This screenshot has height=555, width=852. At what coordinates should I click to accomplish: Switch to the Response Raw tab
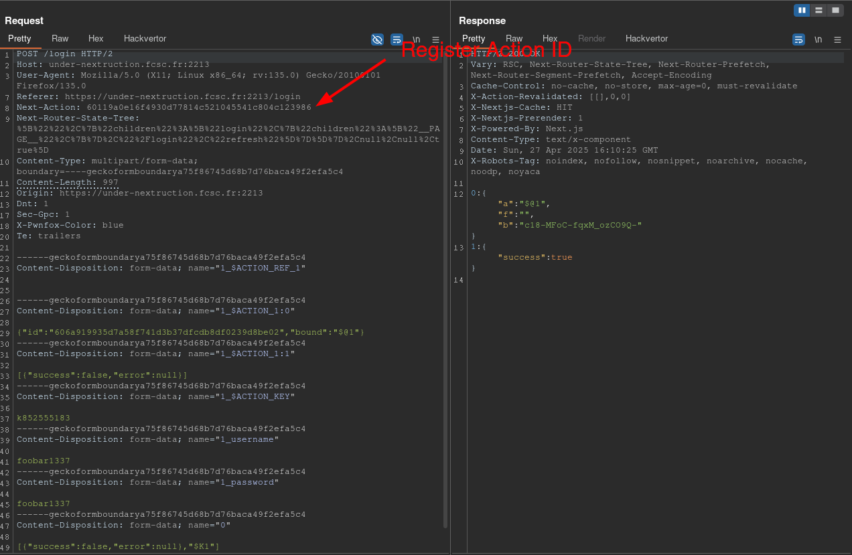click(x=514, y=39)
